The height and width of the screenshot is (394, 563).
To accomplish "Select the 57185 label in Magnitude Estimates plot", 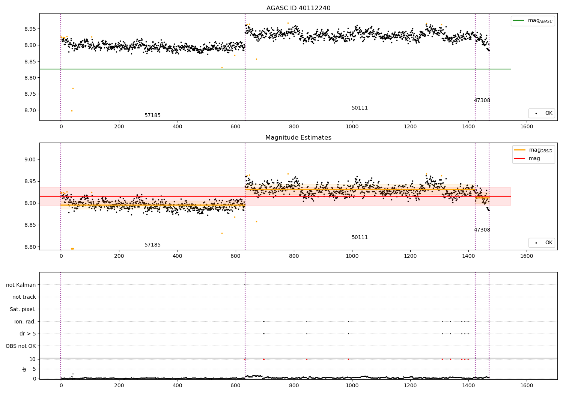I will click(152, 245).
